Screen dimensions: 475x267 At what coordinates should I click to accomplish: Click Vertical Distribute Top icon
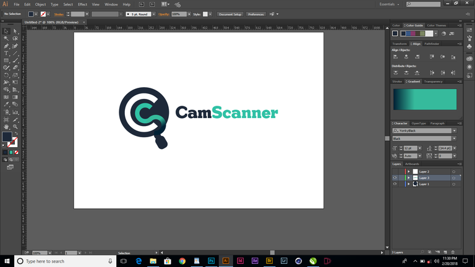click(396, 73)
